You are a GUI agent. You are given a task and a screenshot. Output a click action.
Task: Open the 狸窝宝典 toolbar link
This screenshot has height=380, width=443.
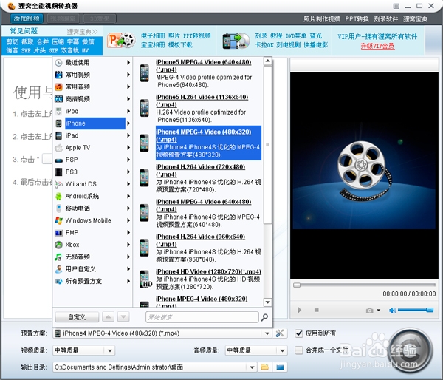[415, 19]
